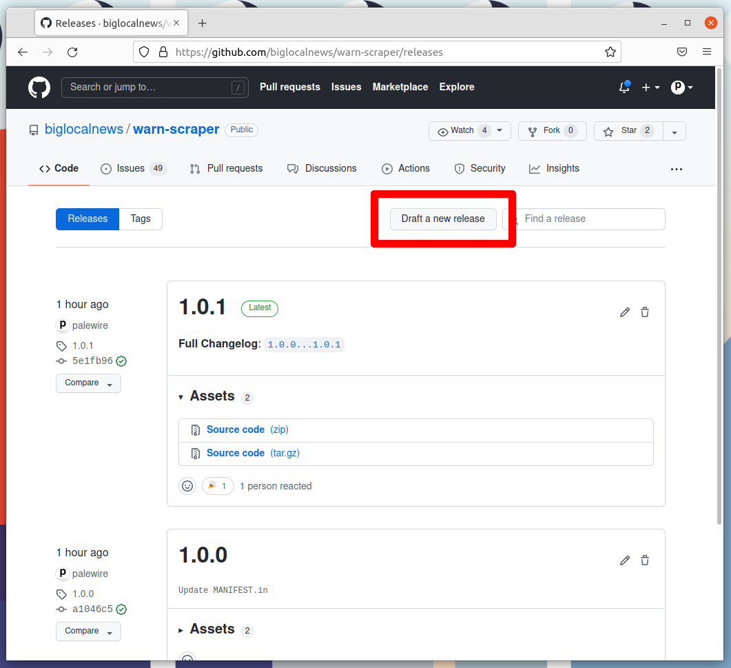Viewport: 731px width, 668px height.
Task: Close the Releases browser tab
Action: tap(176, 23)
